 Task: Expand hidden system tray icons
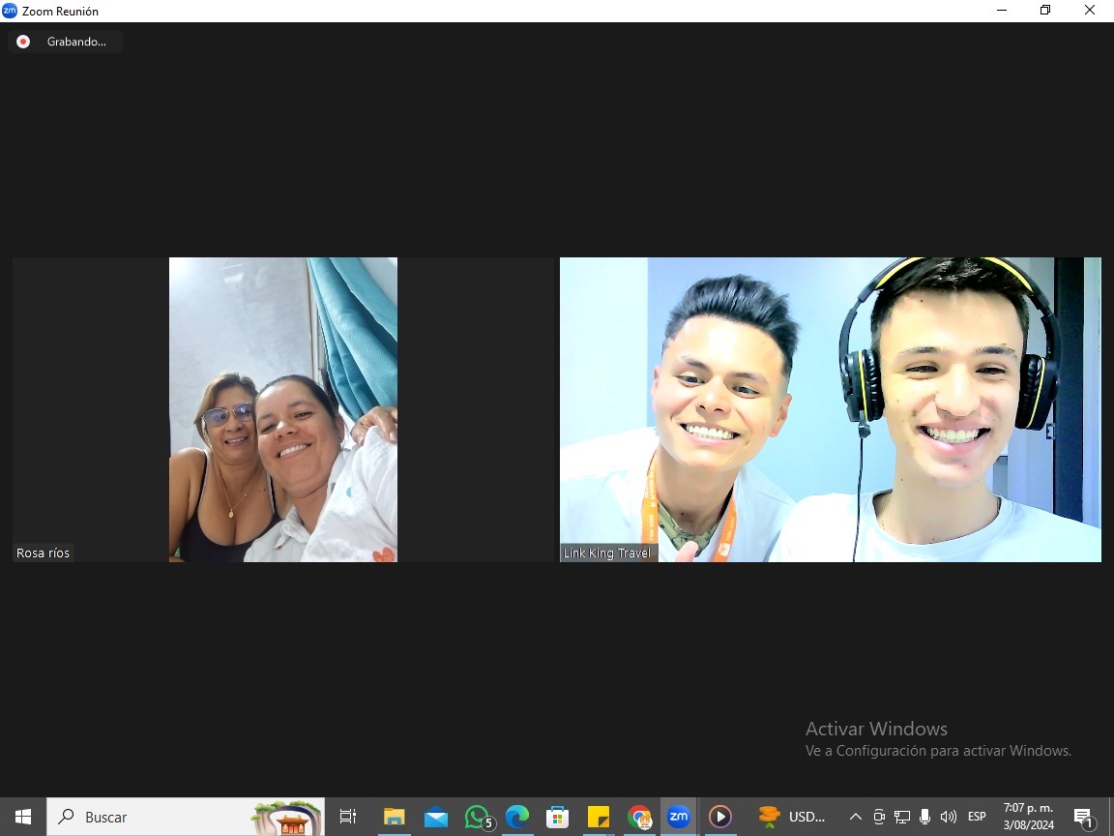coord(855,817)
